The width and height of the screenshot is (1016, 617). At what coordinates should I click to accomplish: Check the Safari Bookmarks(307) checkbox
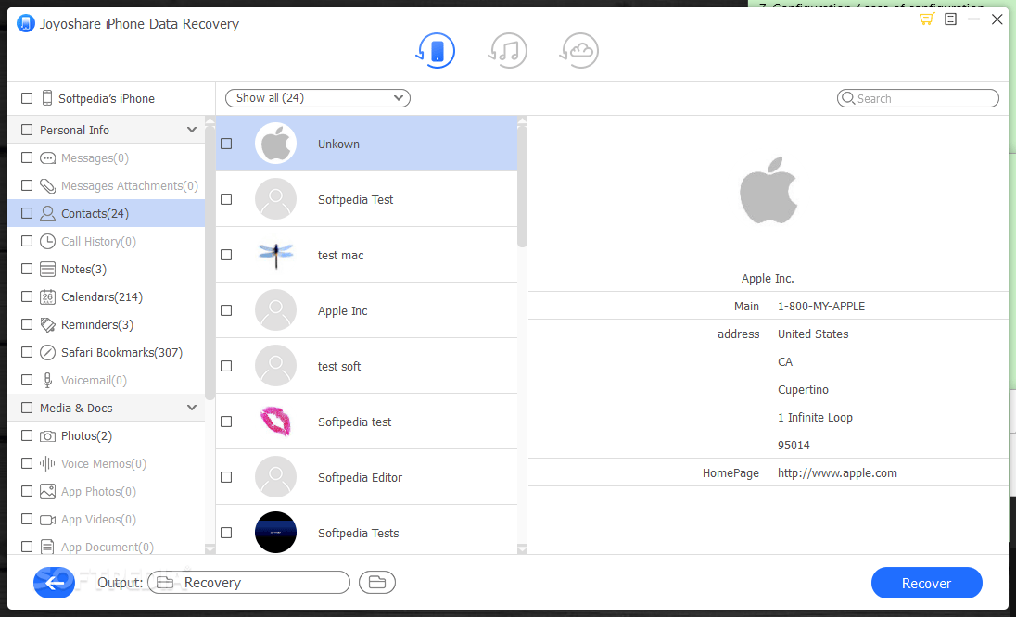[27, 353]
